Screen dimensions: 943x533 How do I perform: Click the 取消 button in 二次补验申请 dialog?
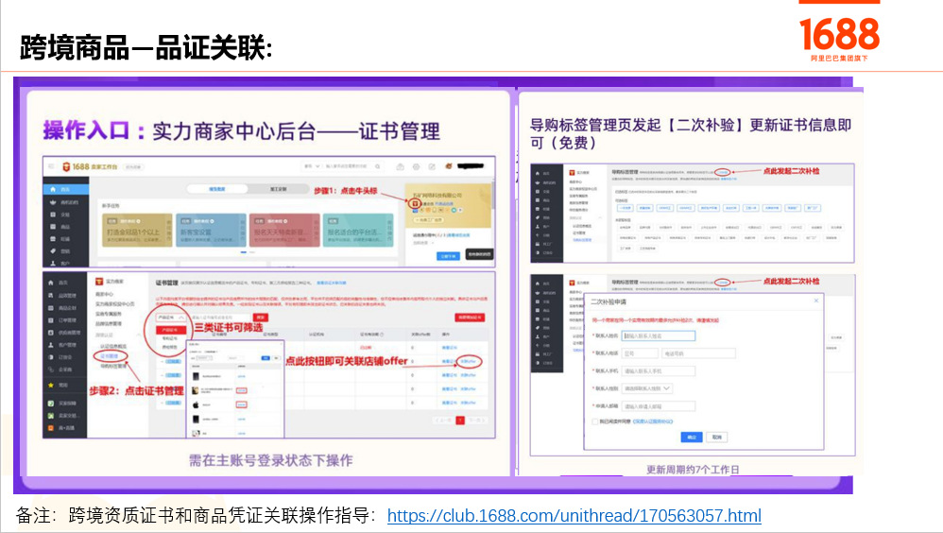pos(716,437)
